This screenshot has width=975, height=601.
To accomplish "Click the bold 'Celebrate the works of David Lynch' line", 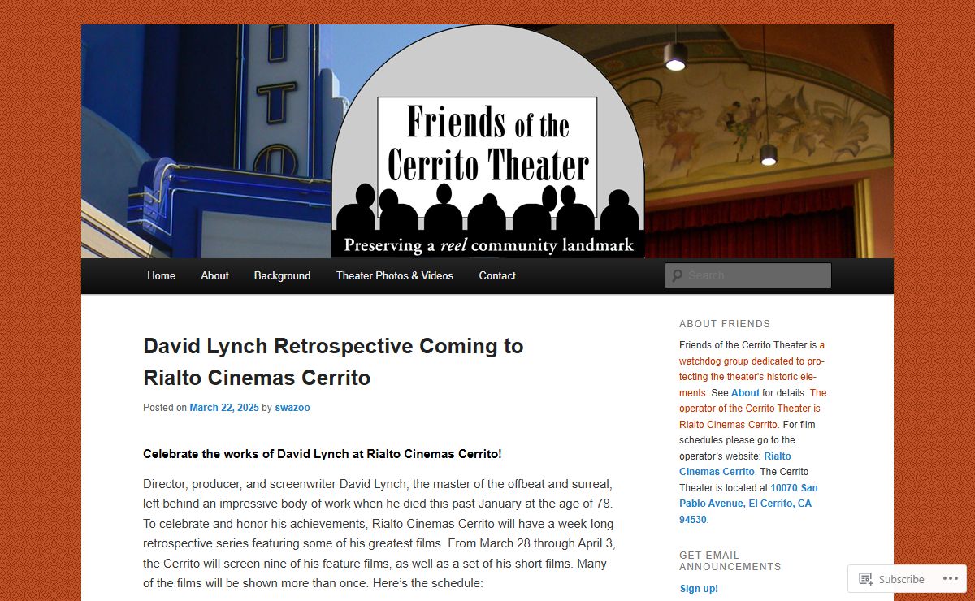I will [323, 454].
